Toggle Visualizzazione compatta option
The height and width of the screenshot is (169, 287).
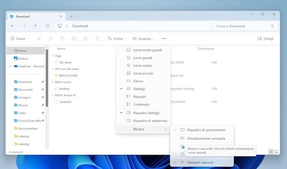pyautogui.click(x=202, y=138)
